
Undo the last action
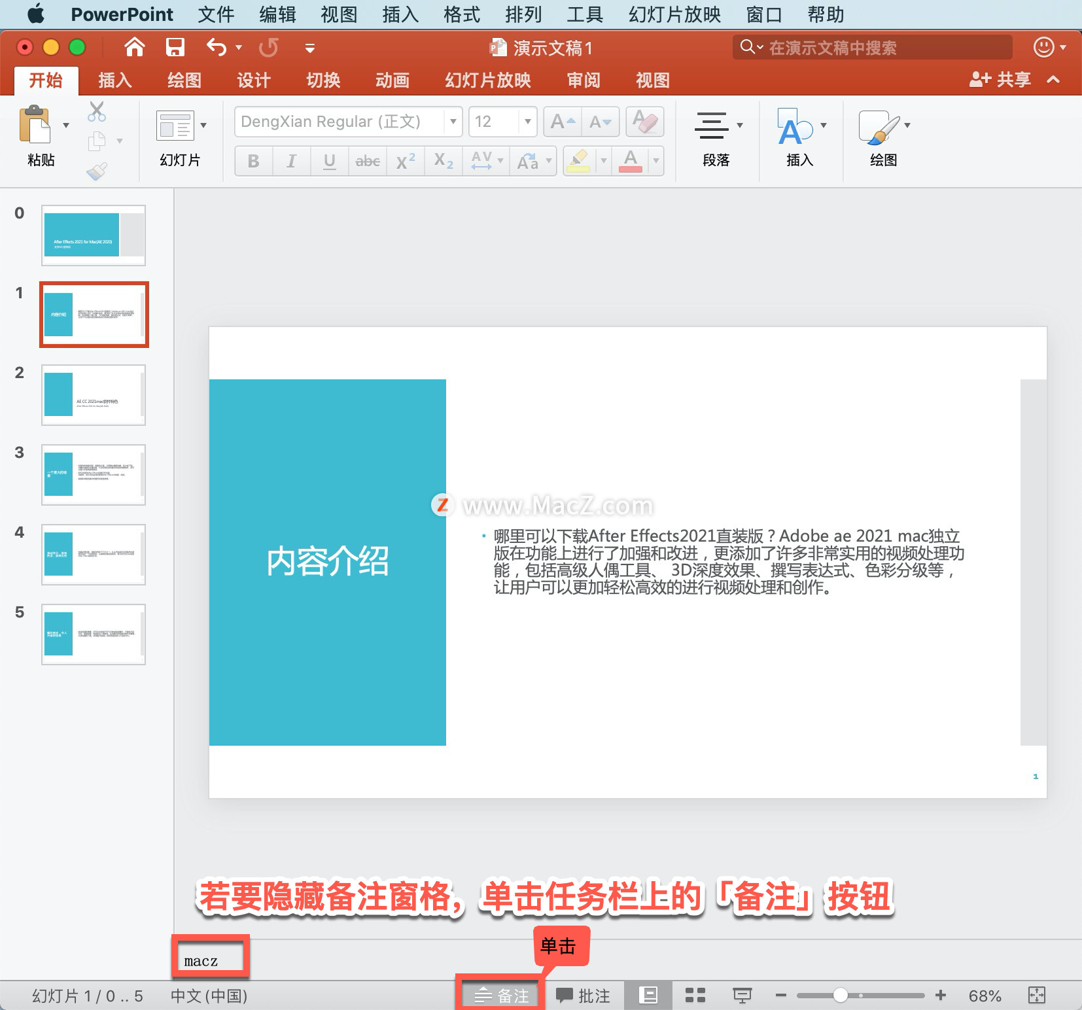[x=217, y=47]
